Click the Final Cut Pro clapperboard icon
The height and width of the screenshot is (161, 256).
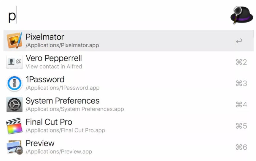[x=14, y=126]
